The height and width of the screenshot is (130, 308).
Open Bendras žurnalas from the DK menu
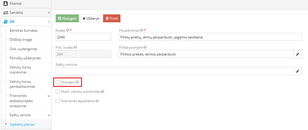(24, 31)
